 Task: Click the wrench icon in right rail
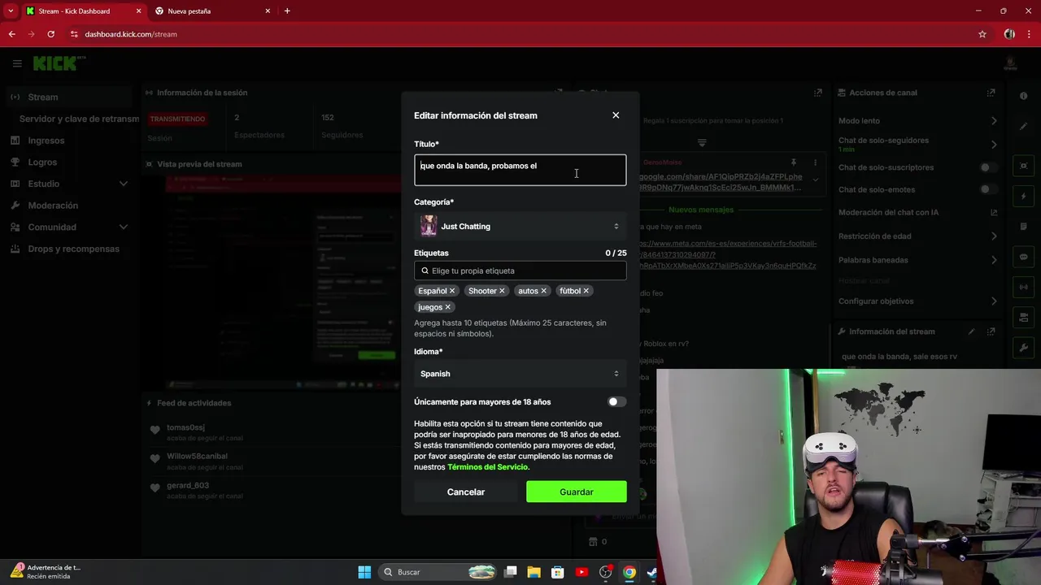point(1023,348)
